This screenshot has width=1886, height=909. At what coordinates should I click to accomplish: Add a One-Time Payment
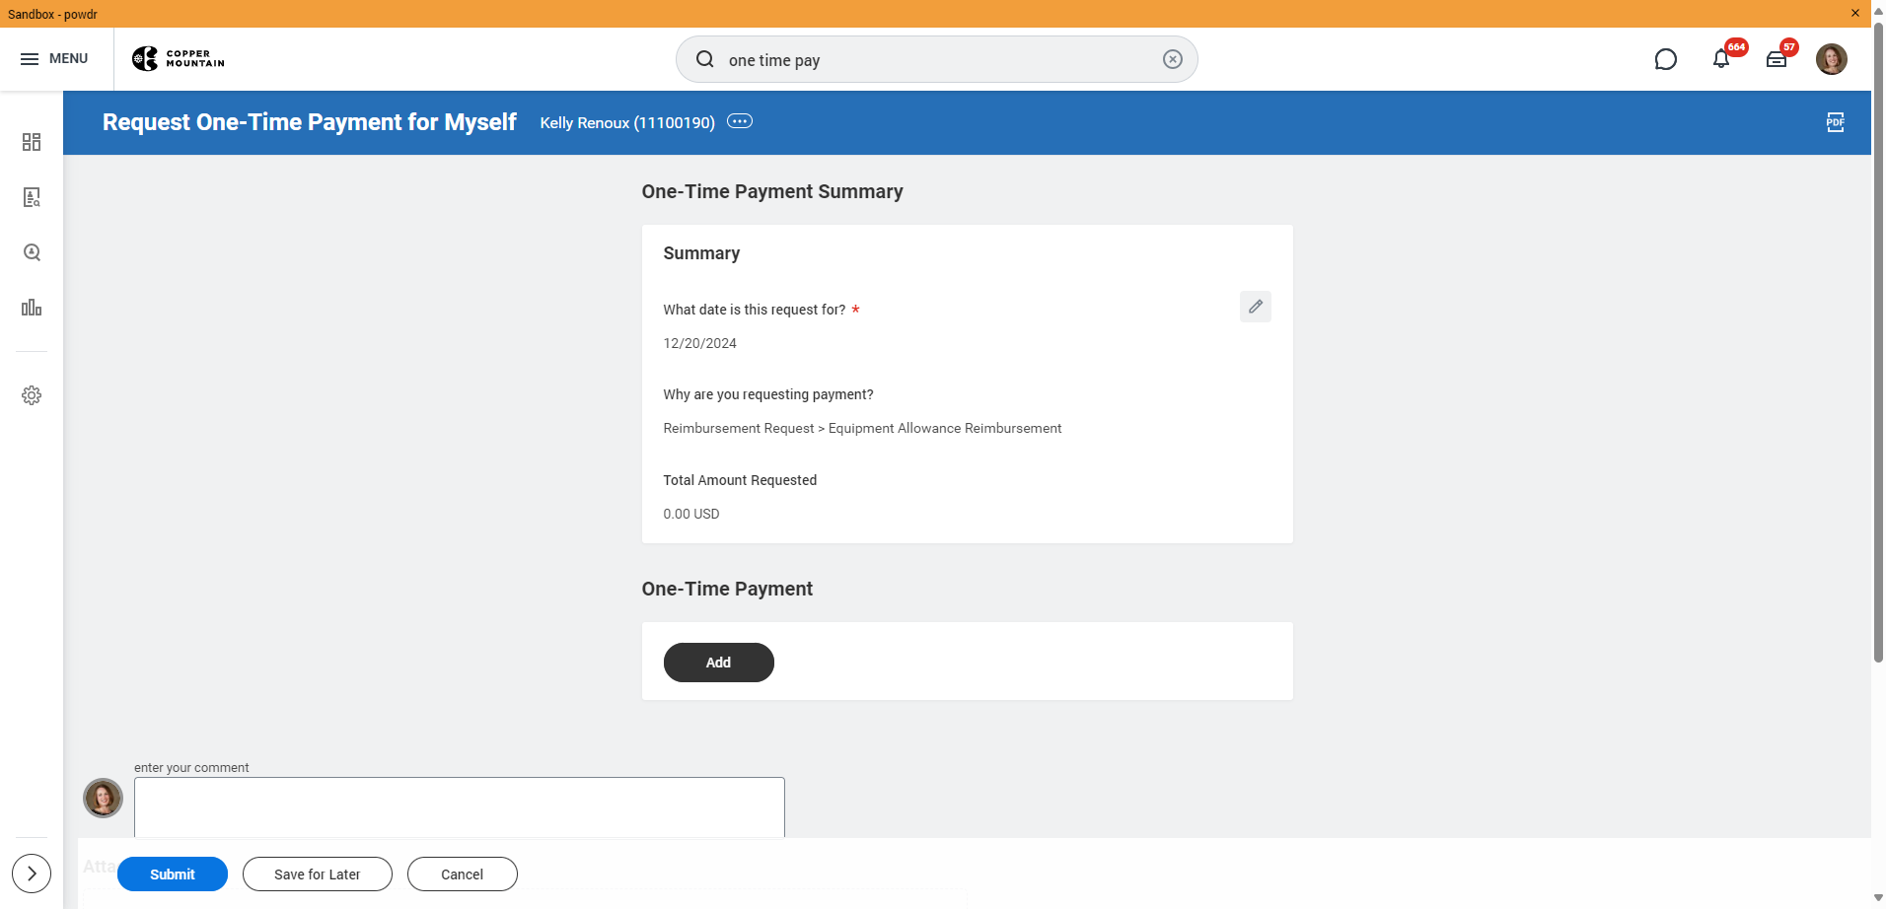tap(718, 663)
